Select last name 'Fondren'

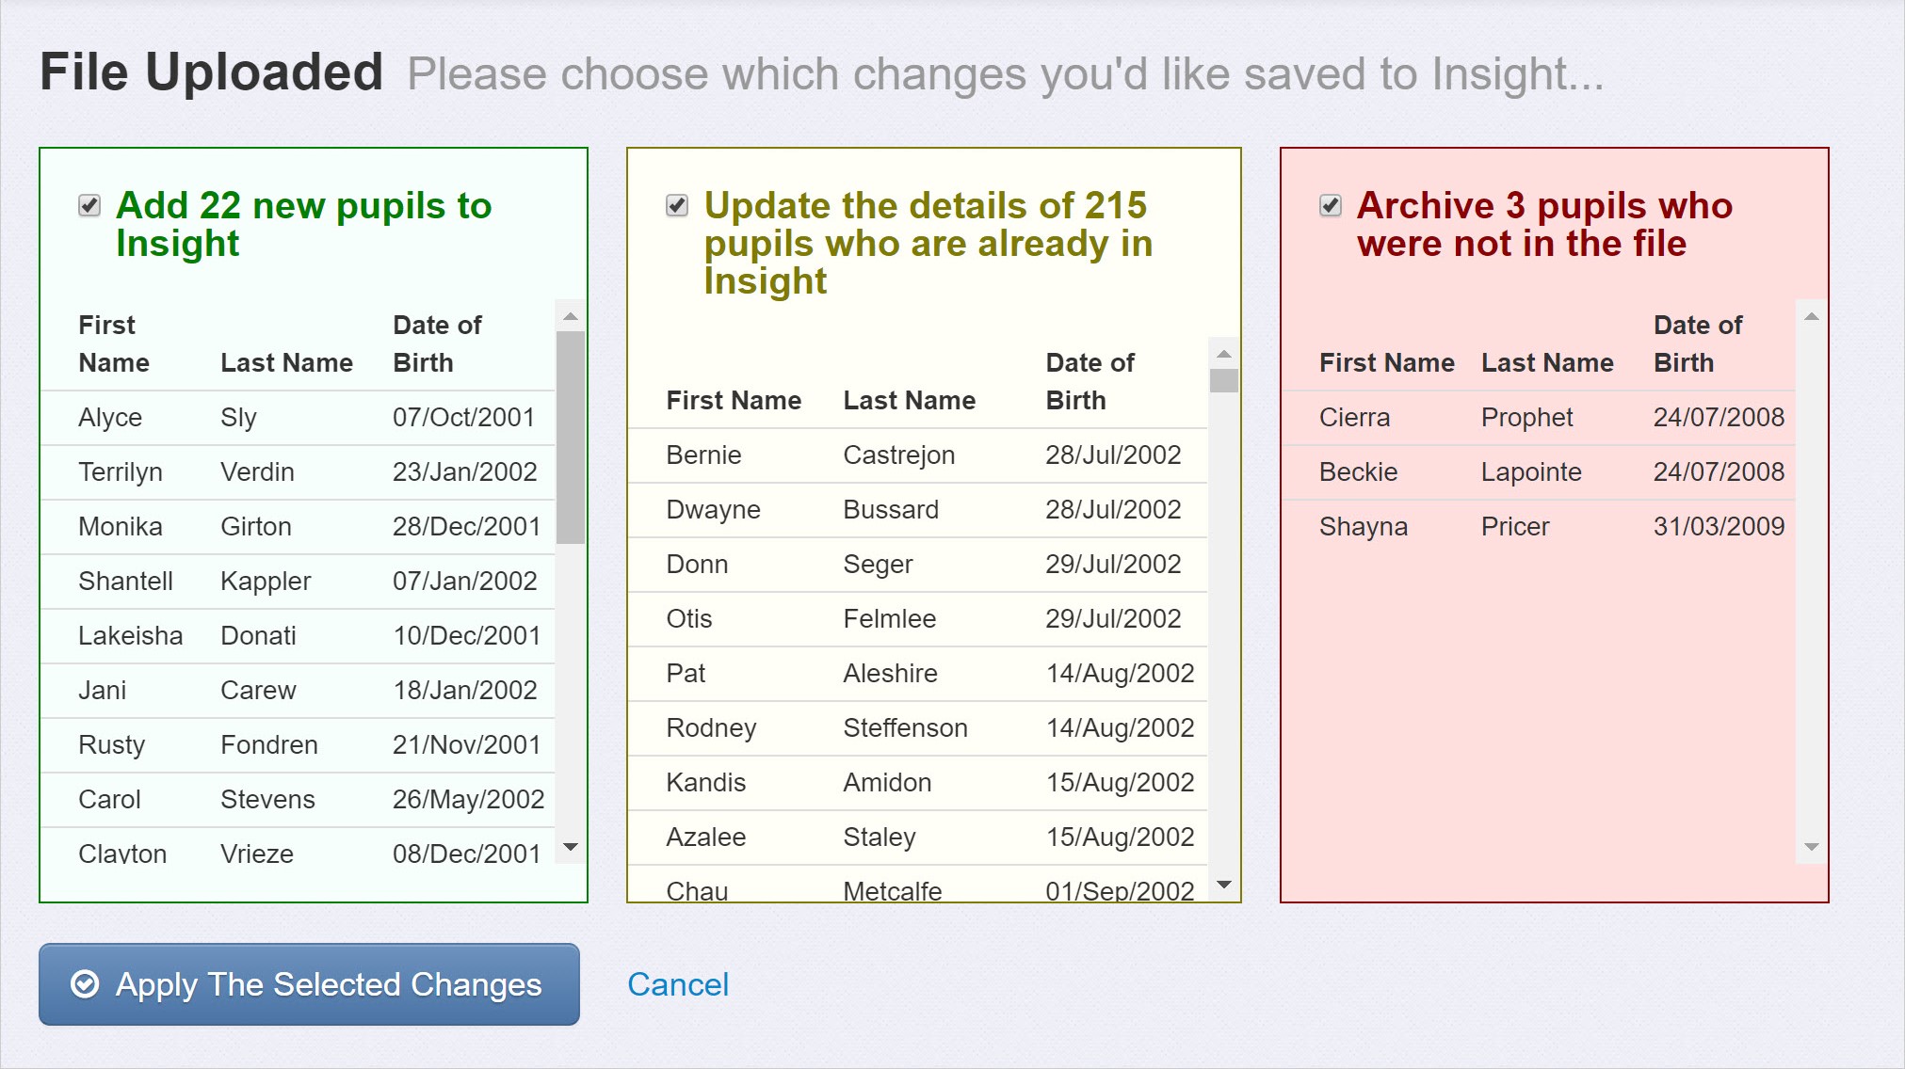[x=269, y=744]
